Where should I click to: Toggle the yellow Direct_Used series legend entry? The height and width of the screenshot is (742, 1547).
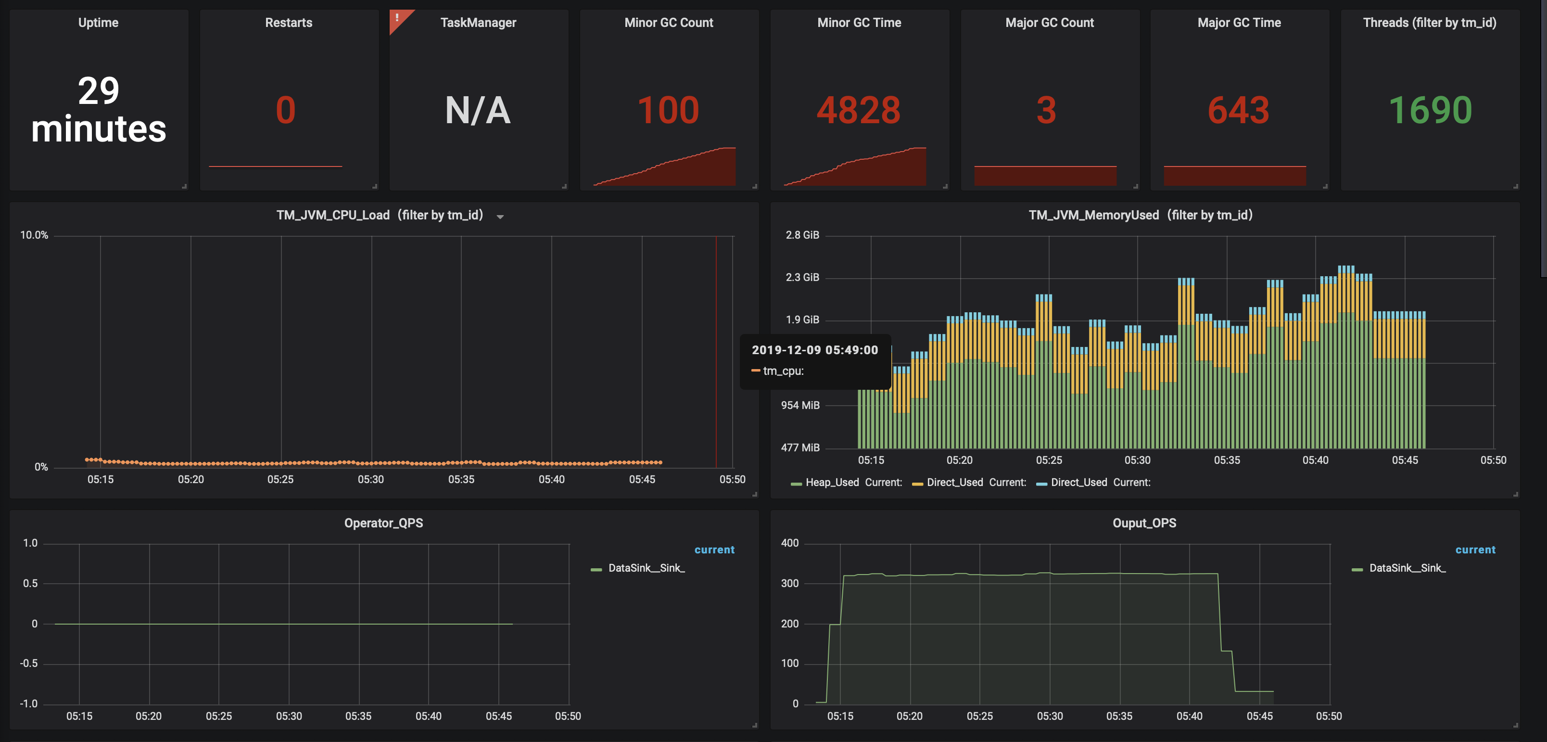click(x=954, y=483)
